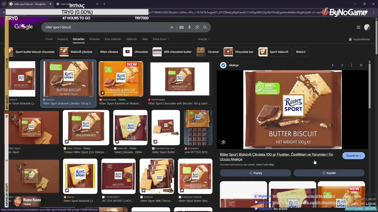Image resolution: width=378 pixels, height=212 pixels.
Task: Open Kaydedilenler saved items
Action: (x=359, y=39)
